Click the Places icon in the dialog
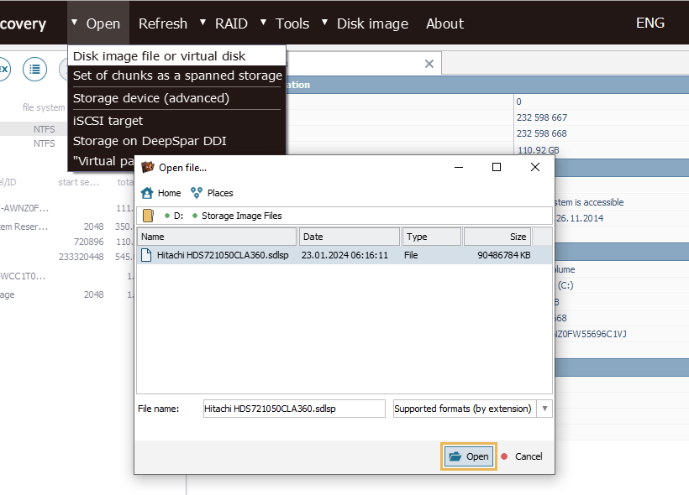This screenshot has height=495, width=689. 197,193
